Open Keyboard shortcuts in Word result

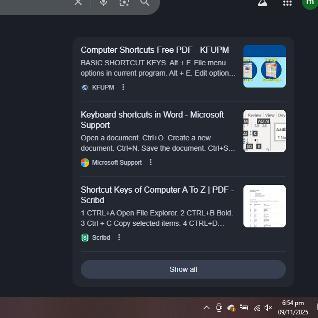pos(152,120)
